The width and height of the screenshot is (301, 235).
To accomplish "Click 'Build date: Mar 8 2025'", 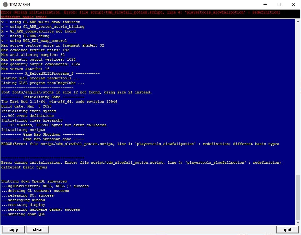I will coord(26,106).
